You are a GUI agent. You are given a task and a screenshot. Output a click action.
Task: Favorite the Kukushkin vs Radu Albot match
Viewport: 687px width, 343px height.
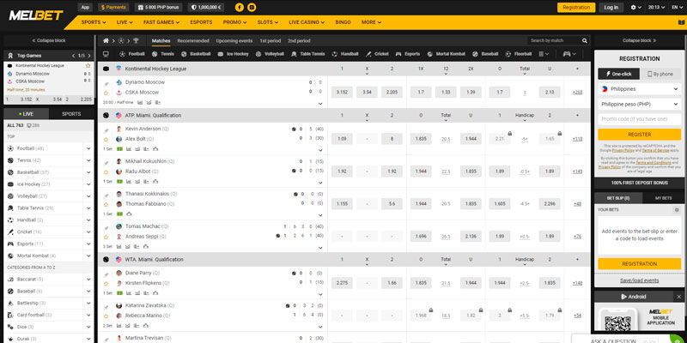click(106, 172)
